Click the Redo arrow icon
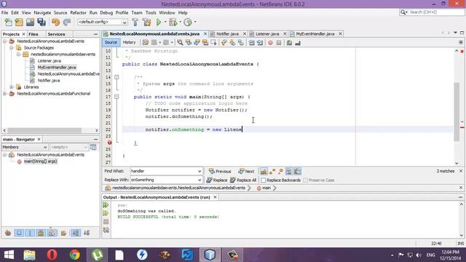The image size is (466, 262). click(x=66, y=22)
